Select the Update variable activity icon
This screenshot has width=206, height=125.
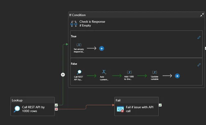click(154, 72)
